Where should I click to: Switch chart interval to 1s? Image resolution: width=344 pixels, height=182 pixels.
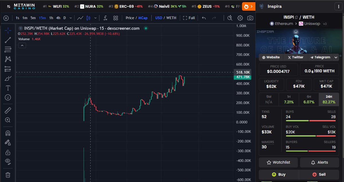(x=17, y=18)
